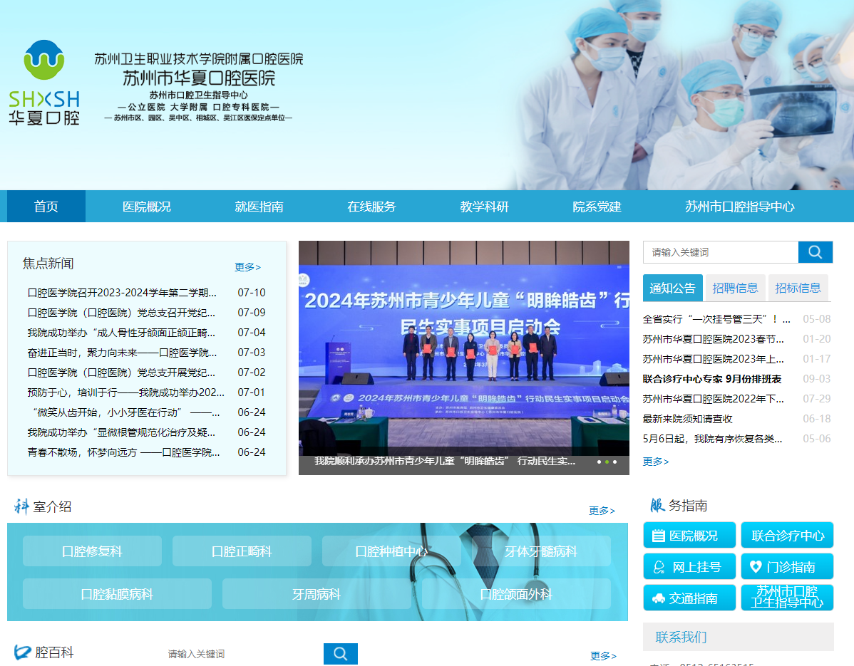Open notice 苏州市华夏口腔医院2023年上
Viewport: 854px width, 666px height.
click(x=714, y=359)
